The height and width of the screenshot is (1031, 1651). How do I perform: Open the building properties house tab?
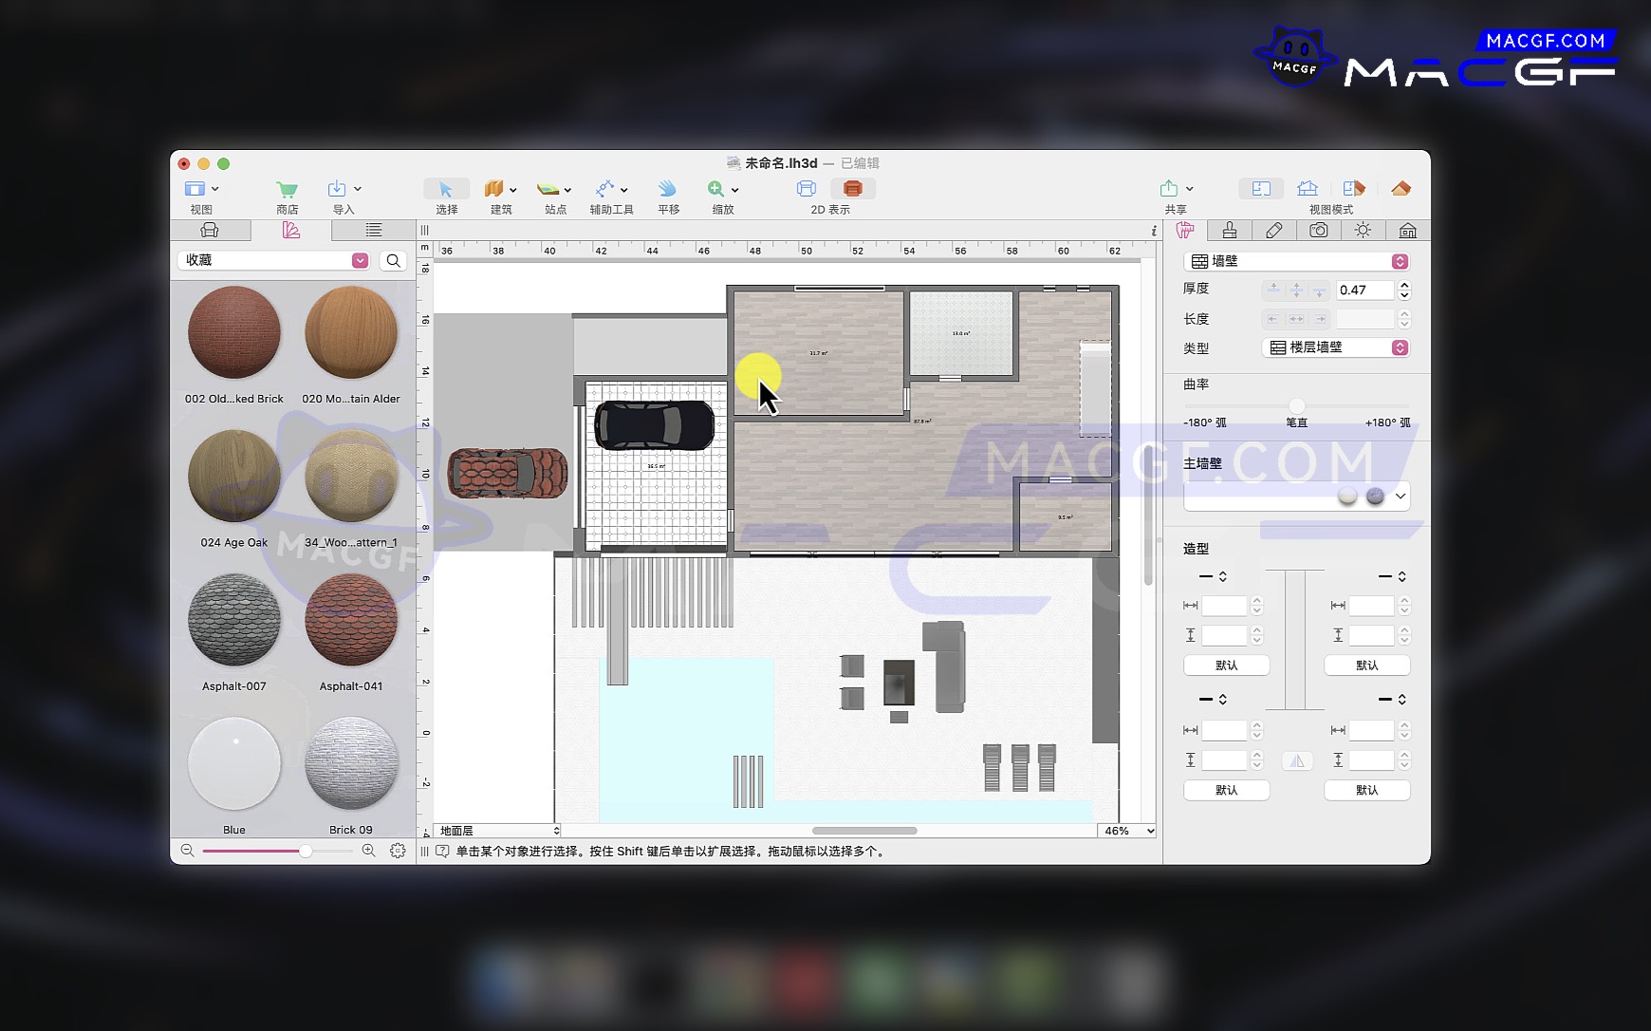tap(1407, 231)
